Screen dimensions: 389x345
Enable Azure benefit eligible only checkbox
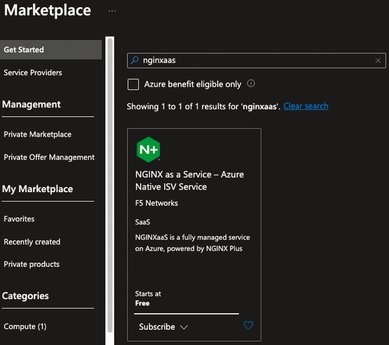click(134, 84)
